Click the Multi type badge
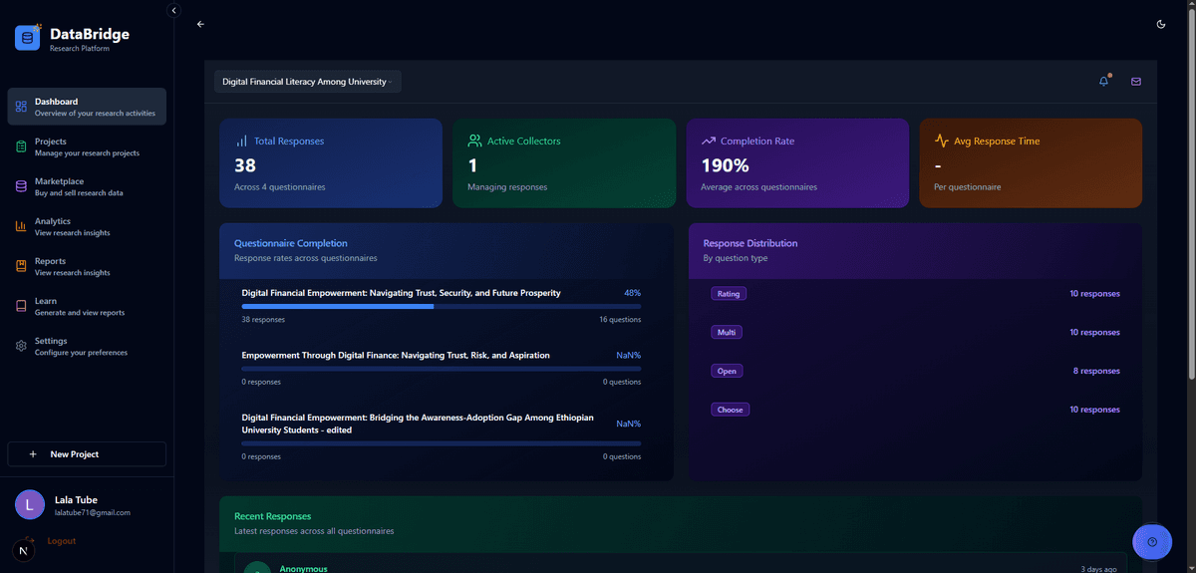Image resolution: width=1196 pixels, height=573 pixels. coord(728,332)
